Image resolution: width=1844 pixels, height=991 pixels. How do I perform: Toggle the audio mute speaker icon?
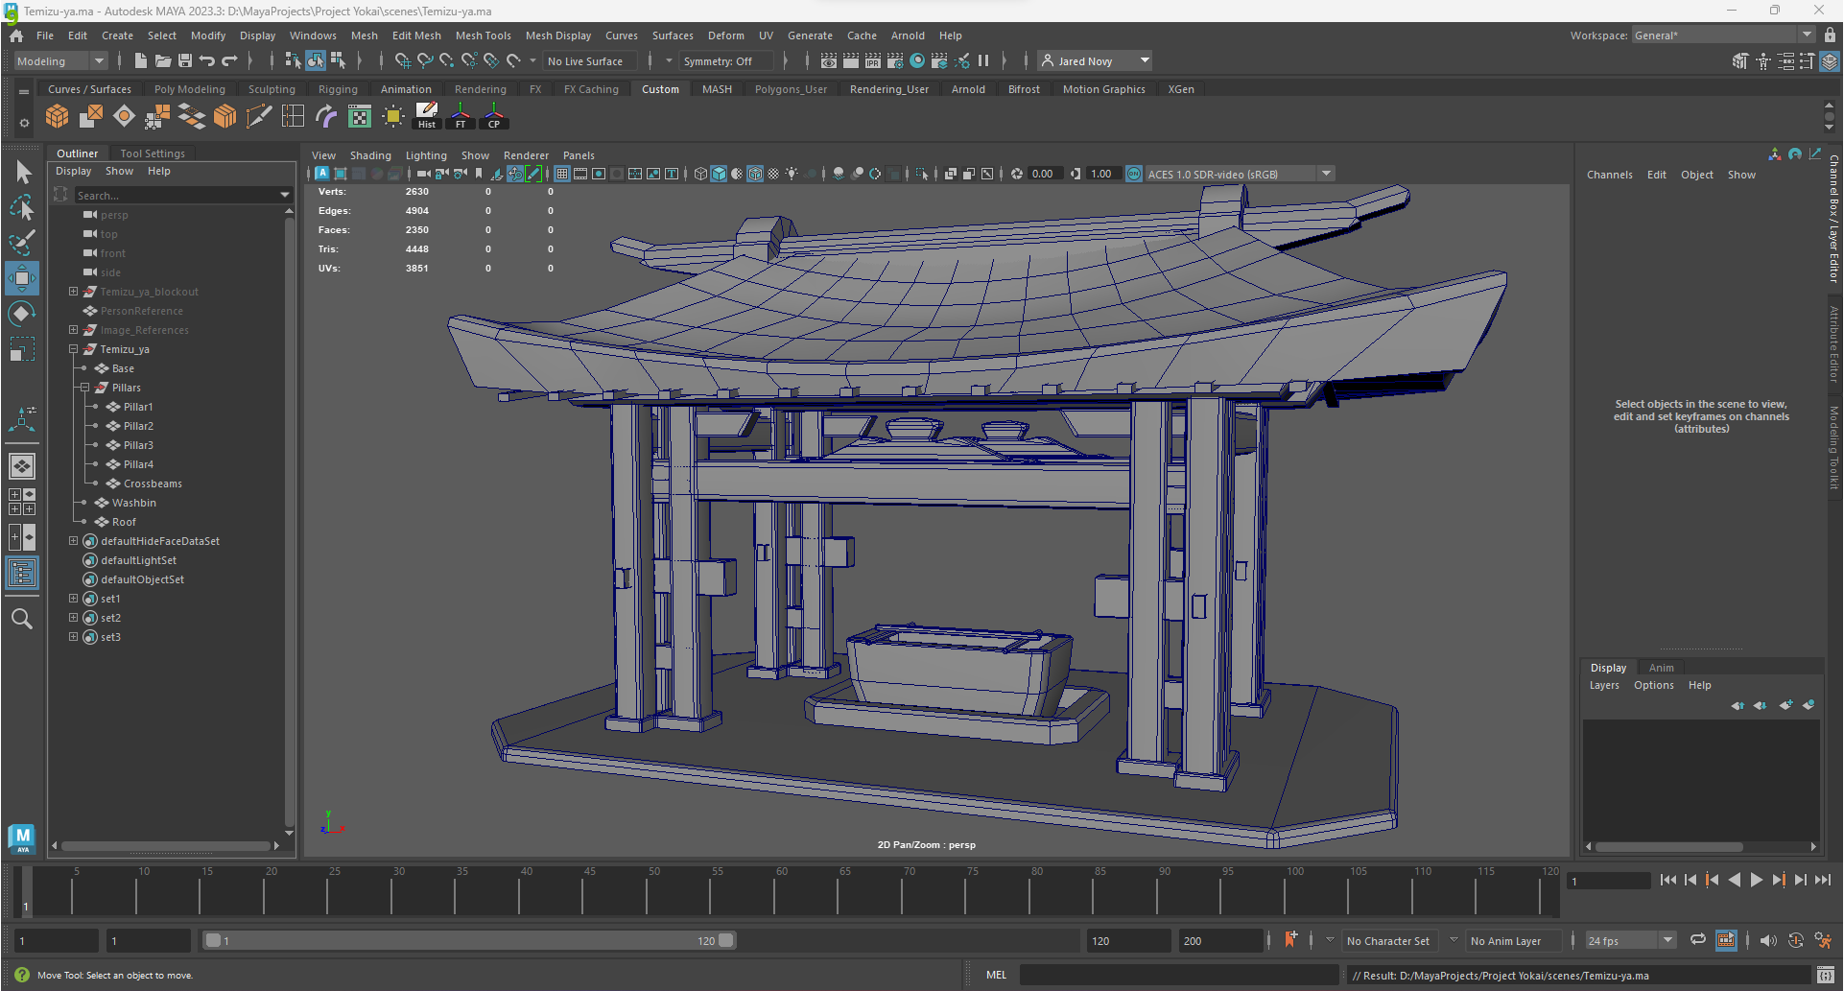tap(1768, 940)
